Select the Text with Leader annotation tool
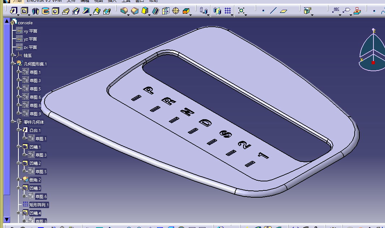 point(336,10)
